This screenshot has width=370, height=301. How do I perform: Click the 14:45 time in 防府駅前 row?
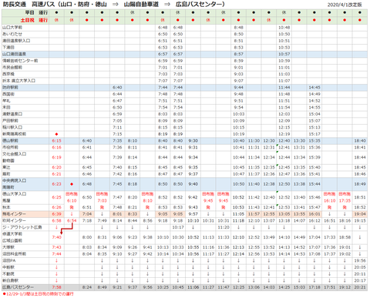point(314,88)
